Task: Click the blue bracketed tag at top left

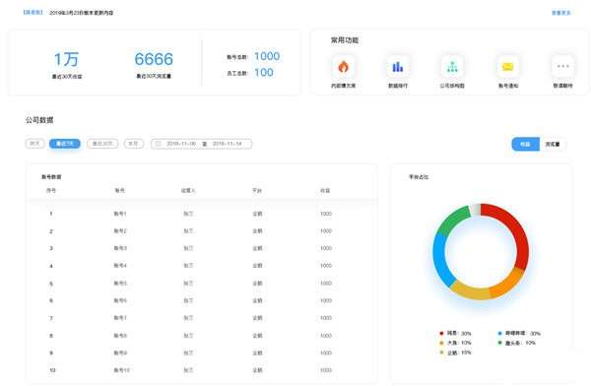Action: pyautogui.click(x=33, y=13)
